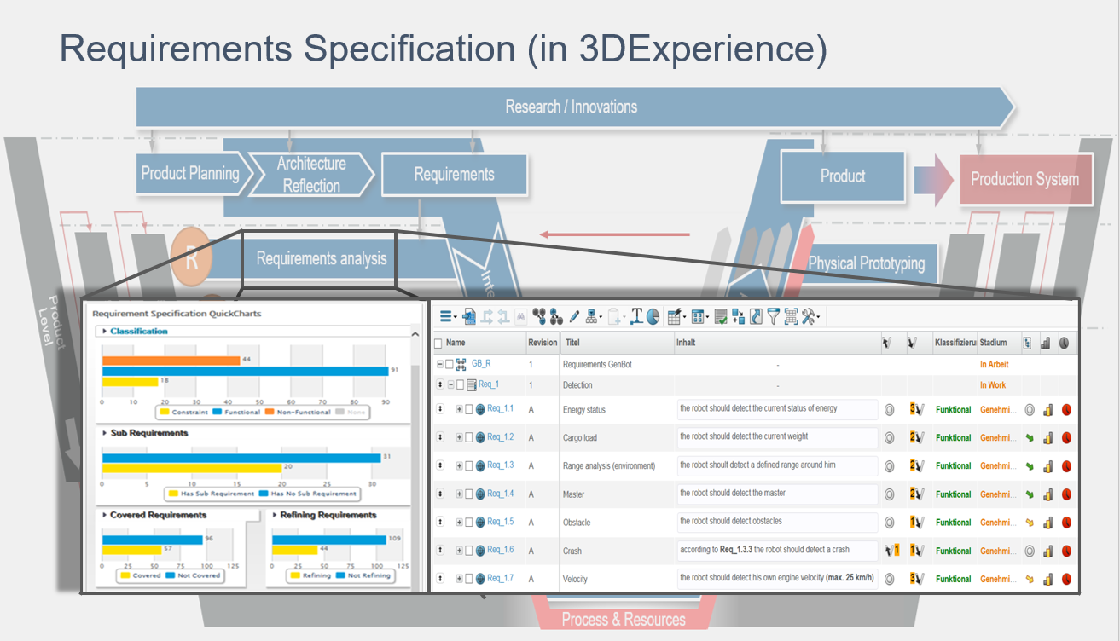Open the table quick-edit lightning dropdown
The width and height of the screenshot is (1120, 641).
pyautogui.click(x=677, y=316)
